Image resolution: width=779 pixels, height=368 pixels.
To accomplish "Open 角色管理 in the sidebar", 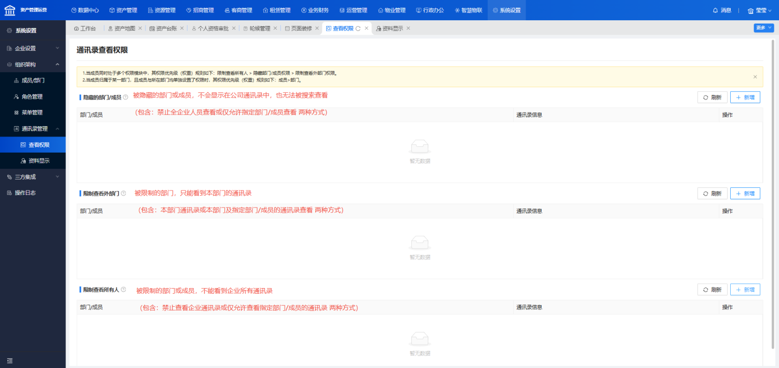I will coord(32,97).
